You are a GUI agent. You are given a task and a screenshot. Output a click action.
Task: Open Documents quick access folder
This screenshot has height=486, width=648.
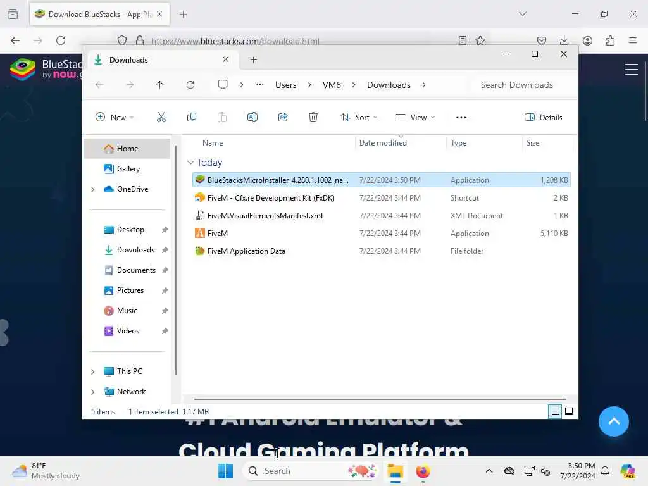[136, 270]
